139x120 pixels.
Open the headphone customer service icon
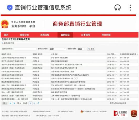tap(117, 8)
